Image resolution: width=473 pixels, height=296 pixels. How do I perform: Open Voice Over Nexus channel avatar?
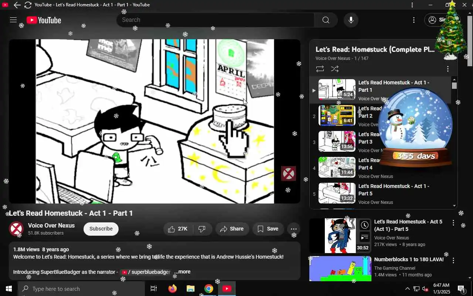[x=16, y=229]
